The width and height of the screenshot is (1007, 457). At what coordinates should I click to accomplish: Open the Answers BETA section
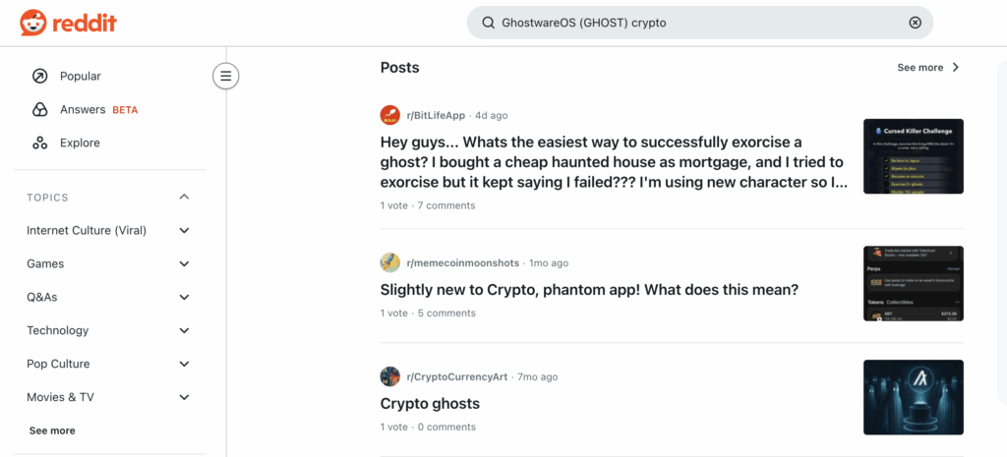tap(84, 109)
